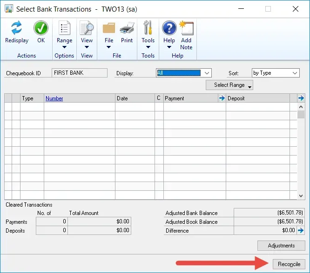This screenshot has height=273, width=310.
Task: Click the first row's cleared C cell
Action: (159, 107)
